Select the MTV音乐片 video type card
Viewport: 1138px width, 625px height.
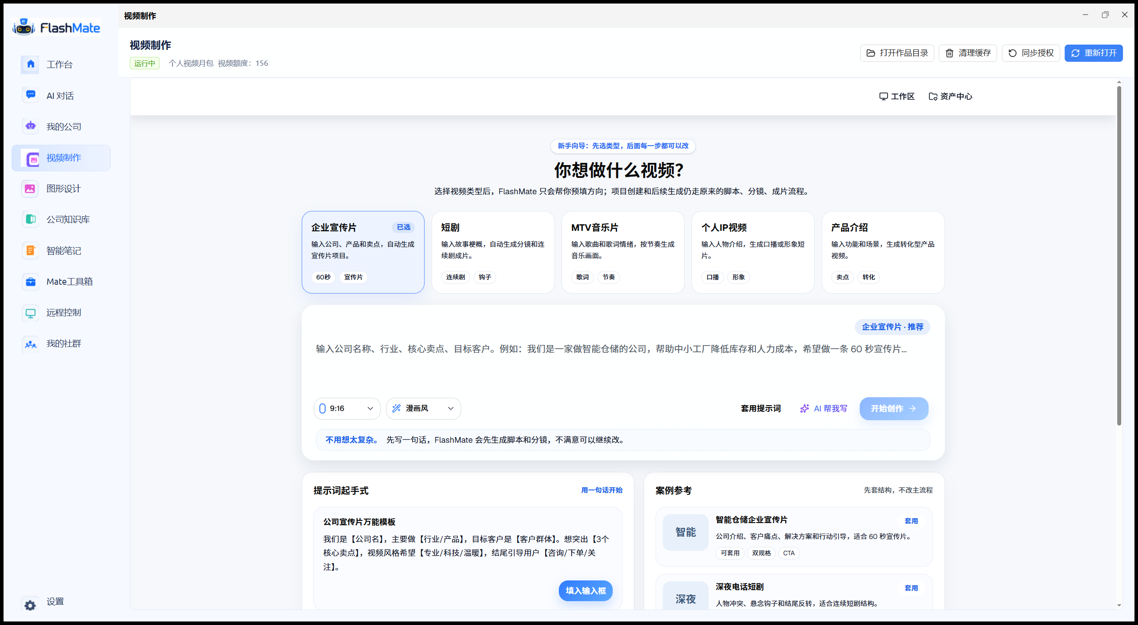[x=622, y=252]
